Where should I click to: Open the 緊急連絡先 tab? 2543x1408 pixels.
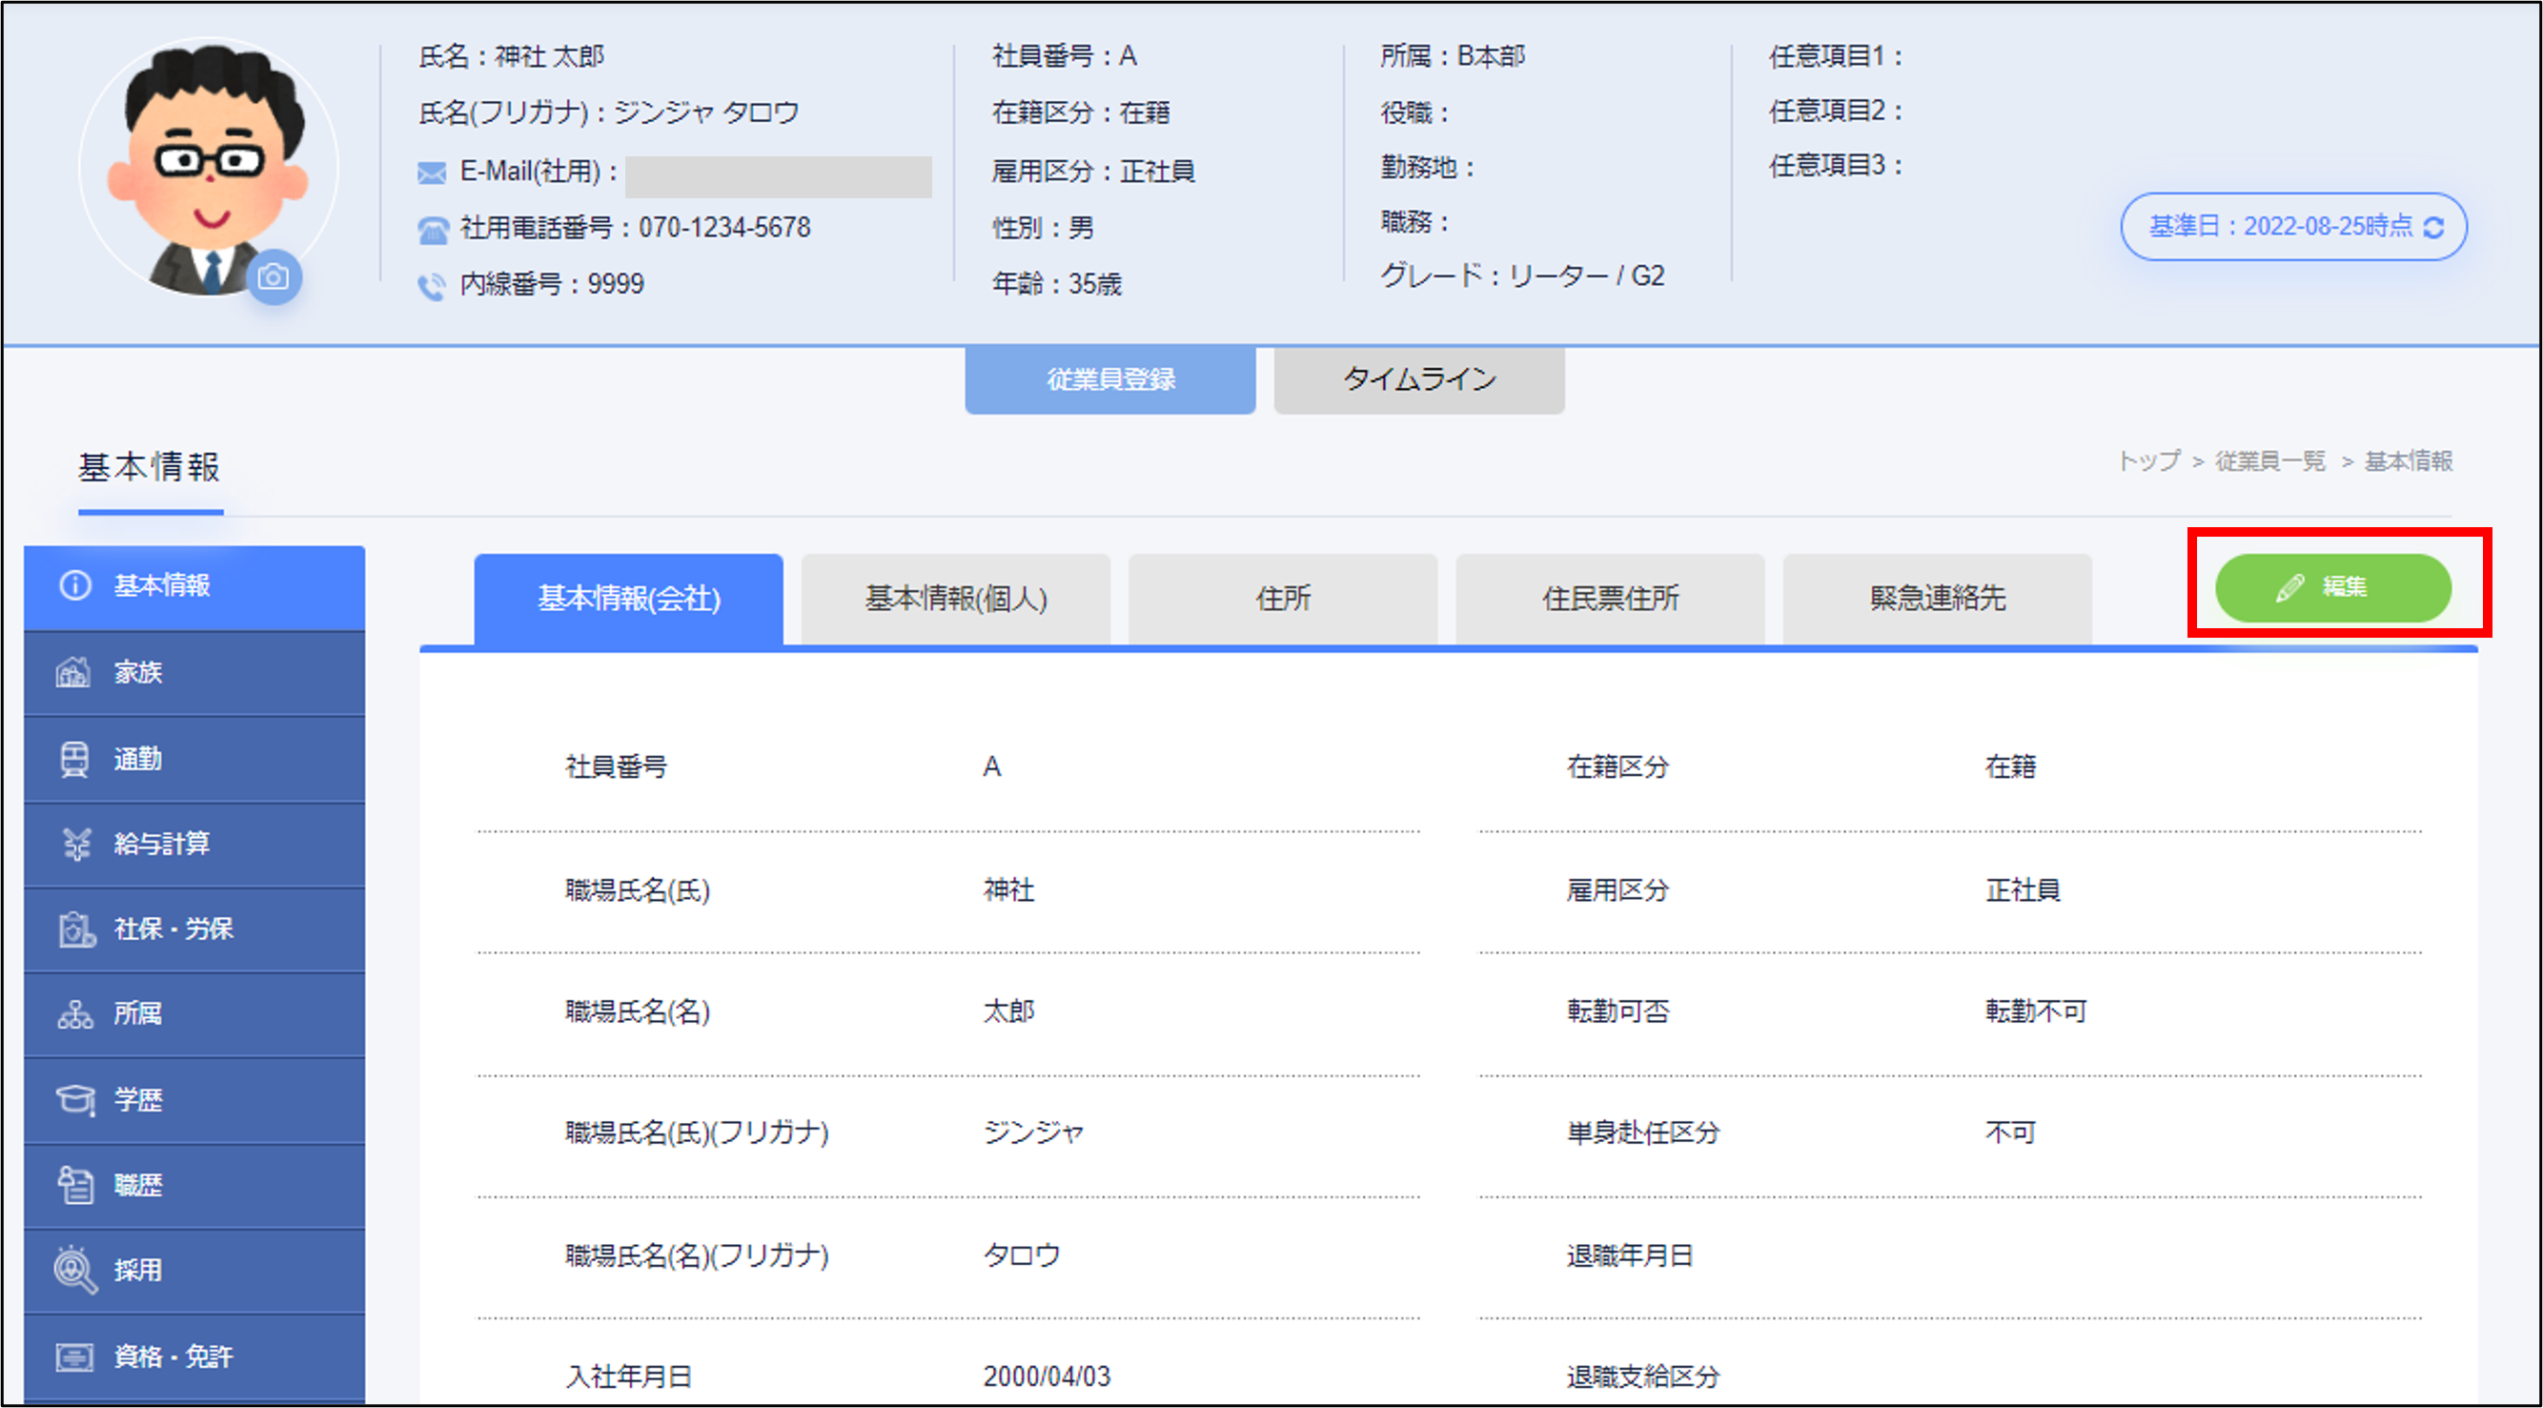pos(1936,600)
